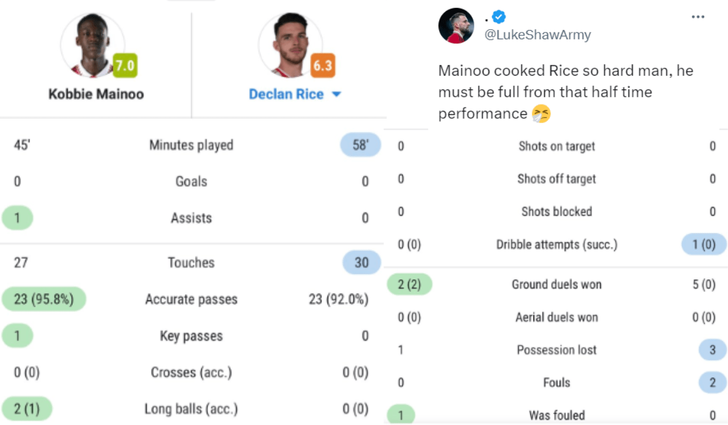Viewport: 728px width, 425px height.
Task: Click the Kobbie Mainoo name
Action: coord(96,94)
